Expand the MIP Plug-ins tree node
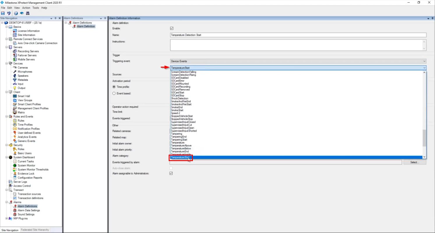The width and height of the screenshot is (435, 233). [6, 218]
